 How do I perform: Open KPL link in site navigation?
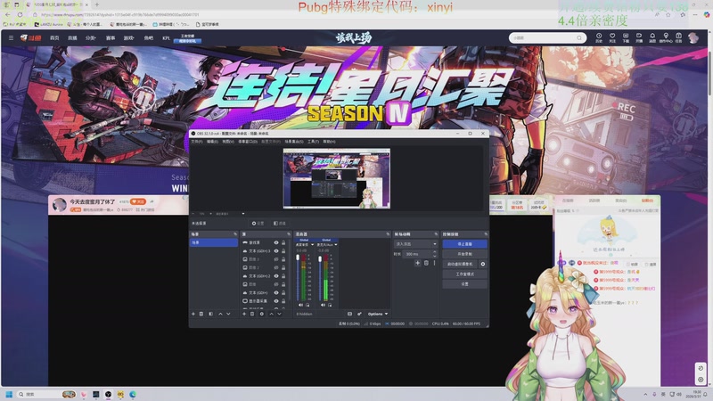(x=166, y=37)
